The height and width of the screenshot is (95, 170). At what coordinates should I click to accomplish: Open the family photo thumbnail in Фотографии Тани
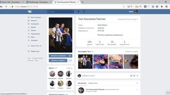85,61
